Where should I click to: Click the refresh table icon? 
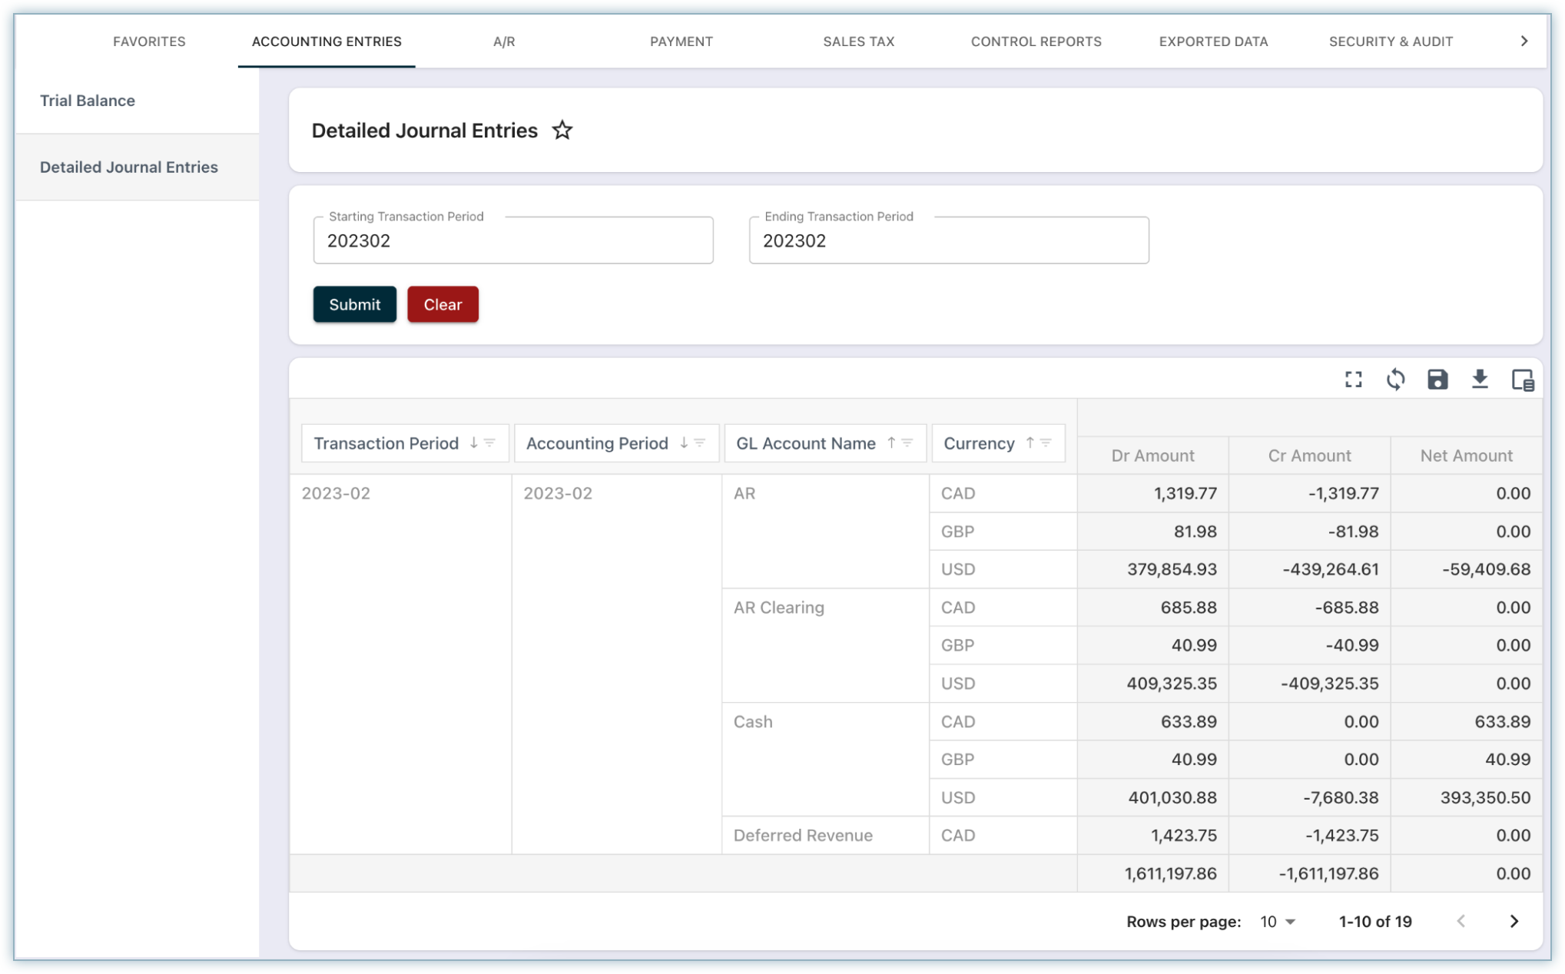[1395, 379]
